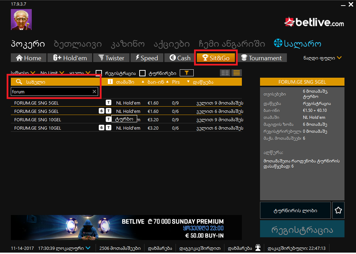This screenshot has height=254, width=356.
Task: Clear the forum search text with X
Action: click(x=95, y=92)
